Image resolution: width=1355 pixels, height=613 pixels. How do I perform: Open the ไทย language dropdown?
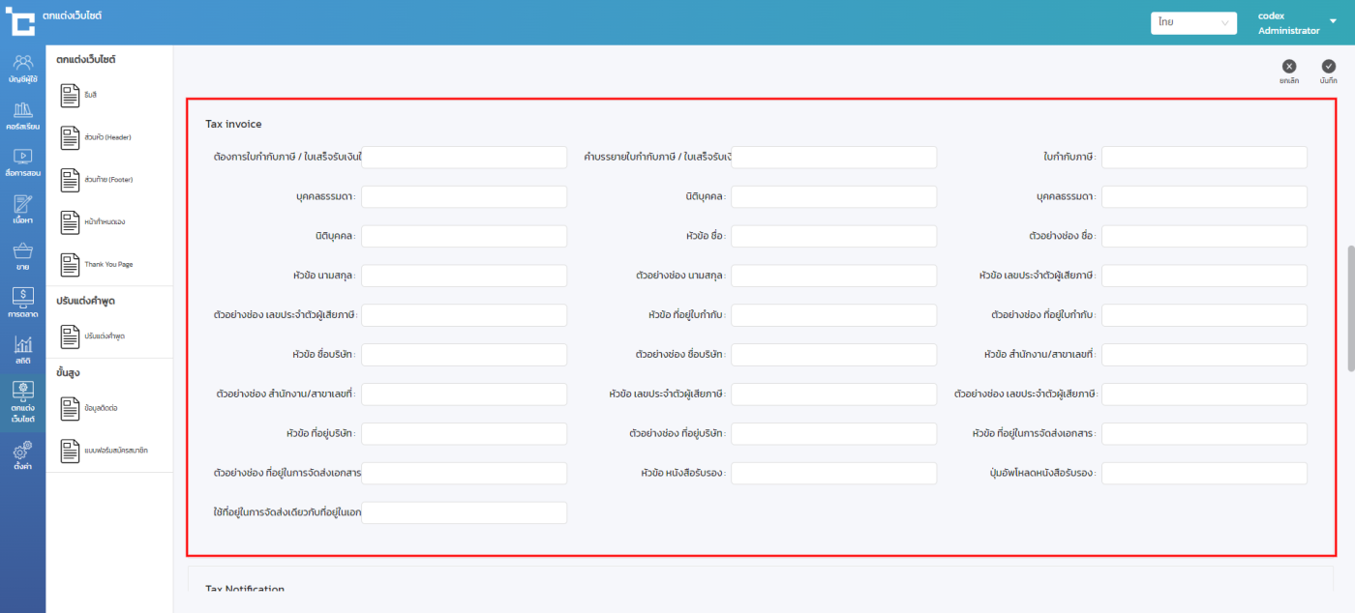point(1192,22)
